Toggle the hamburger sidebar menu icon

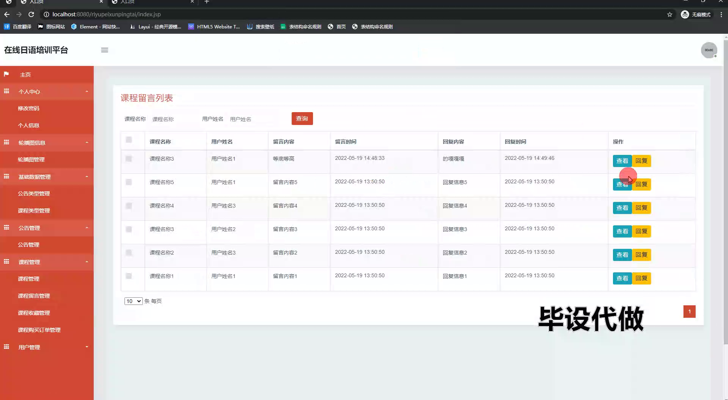pos(105,50)
